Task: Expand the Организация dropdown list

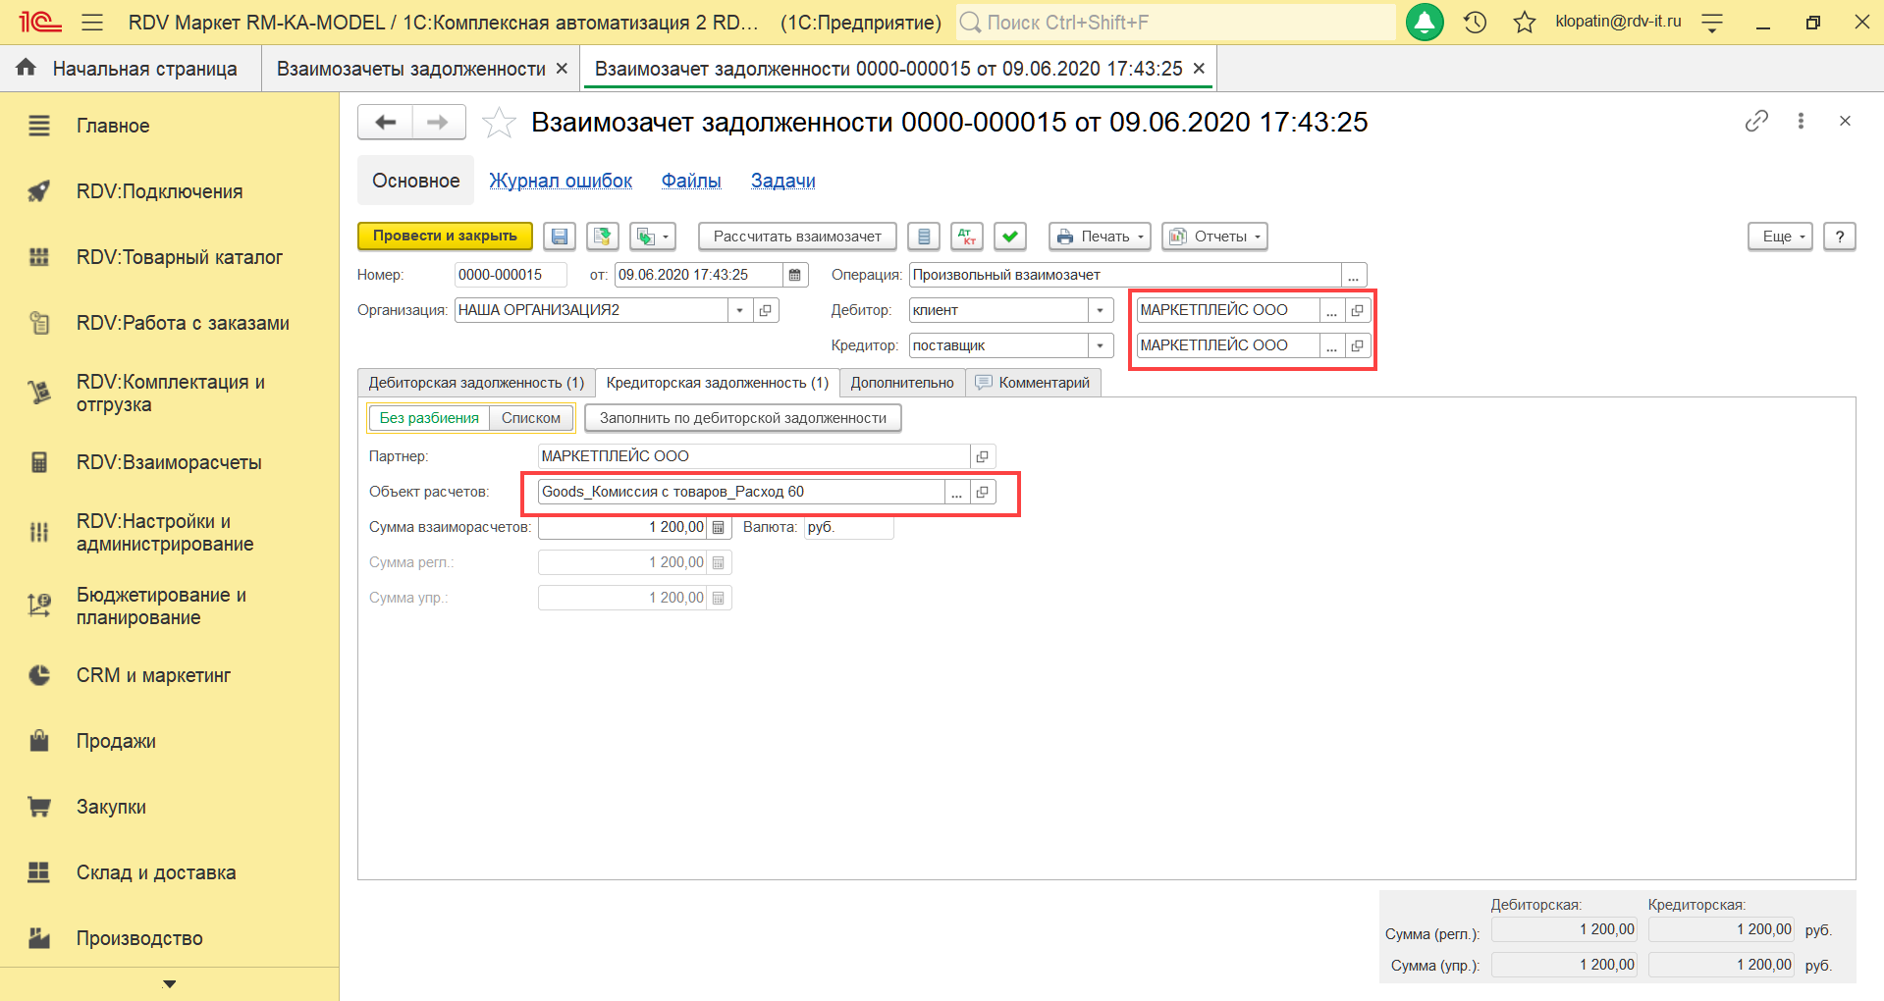Action: [x=739, y=310]
